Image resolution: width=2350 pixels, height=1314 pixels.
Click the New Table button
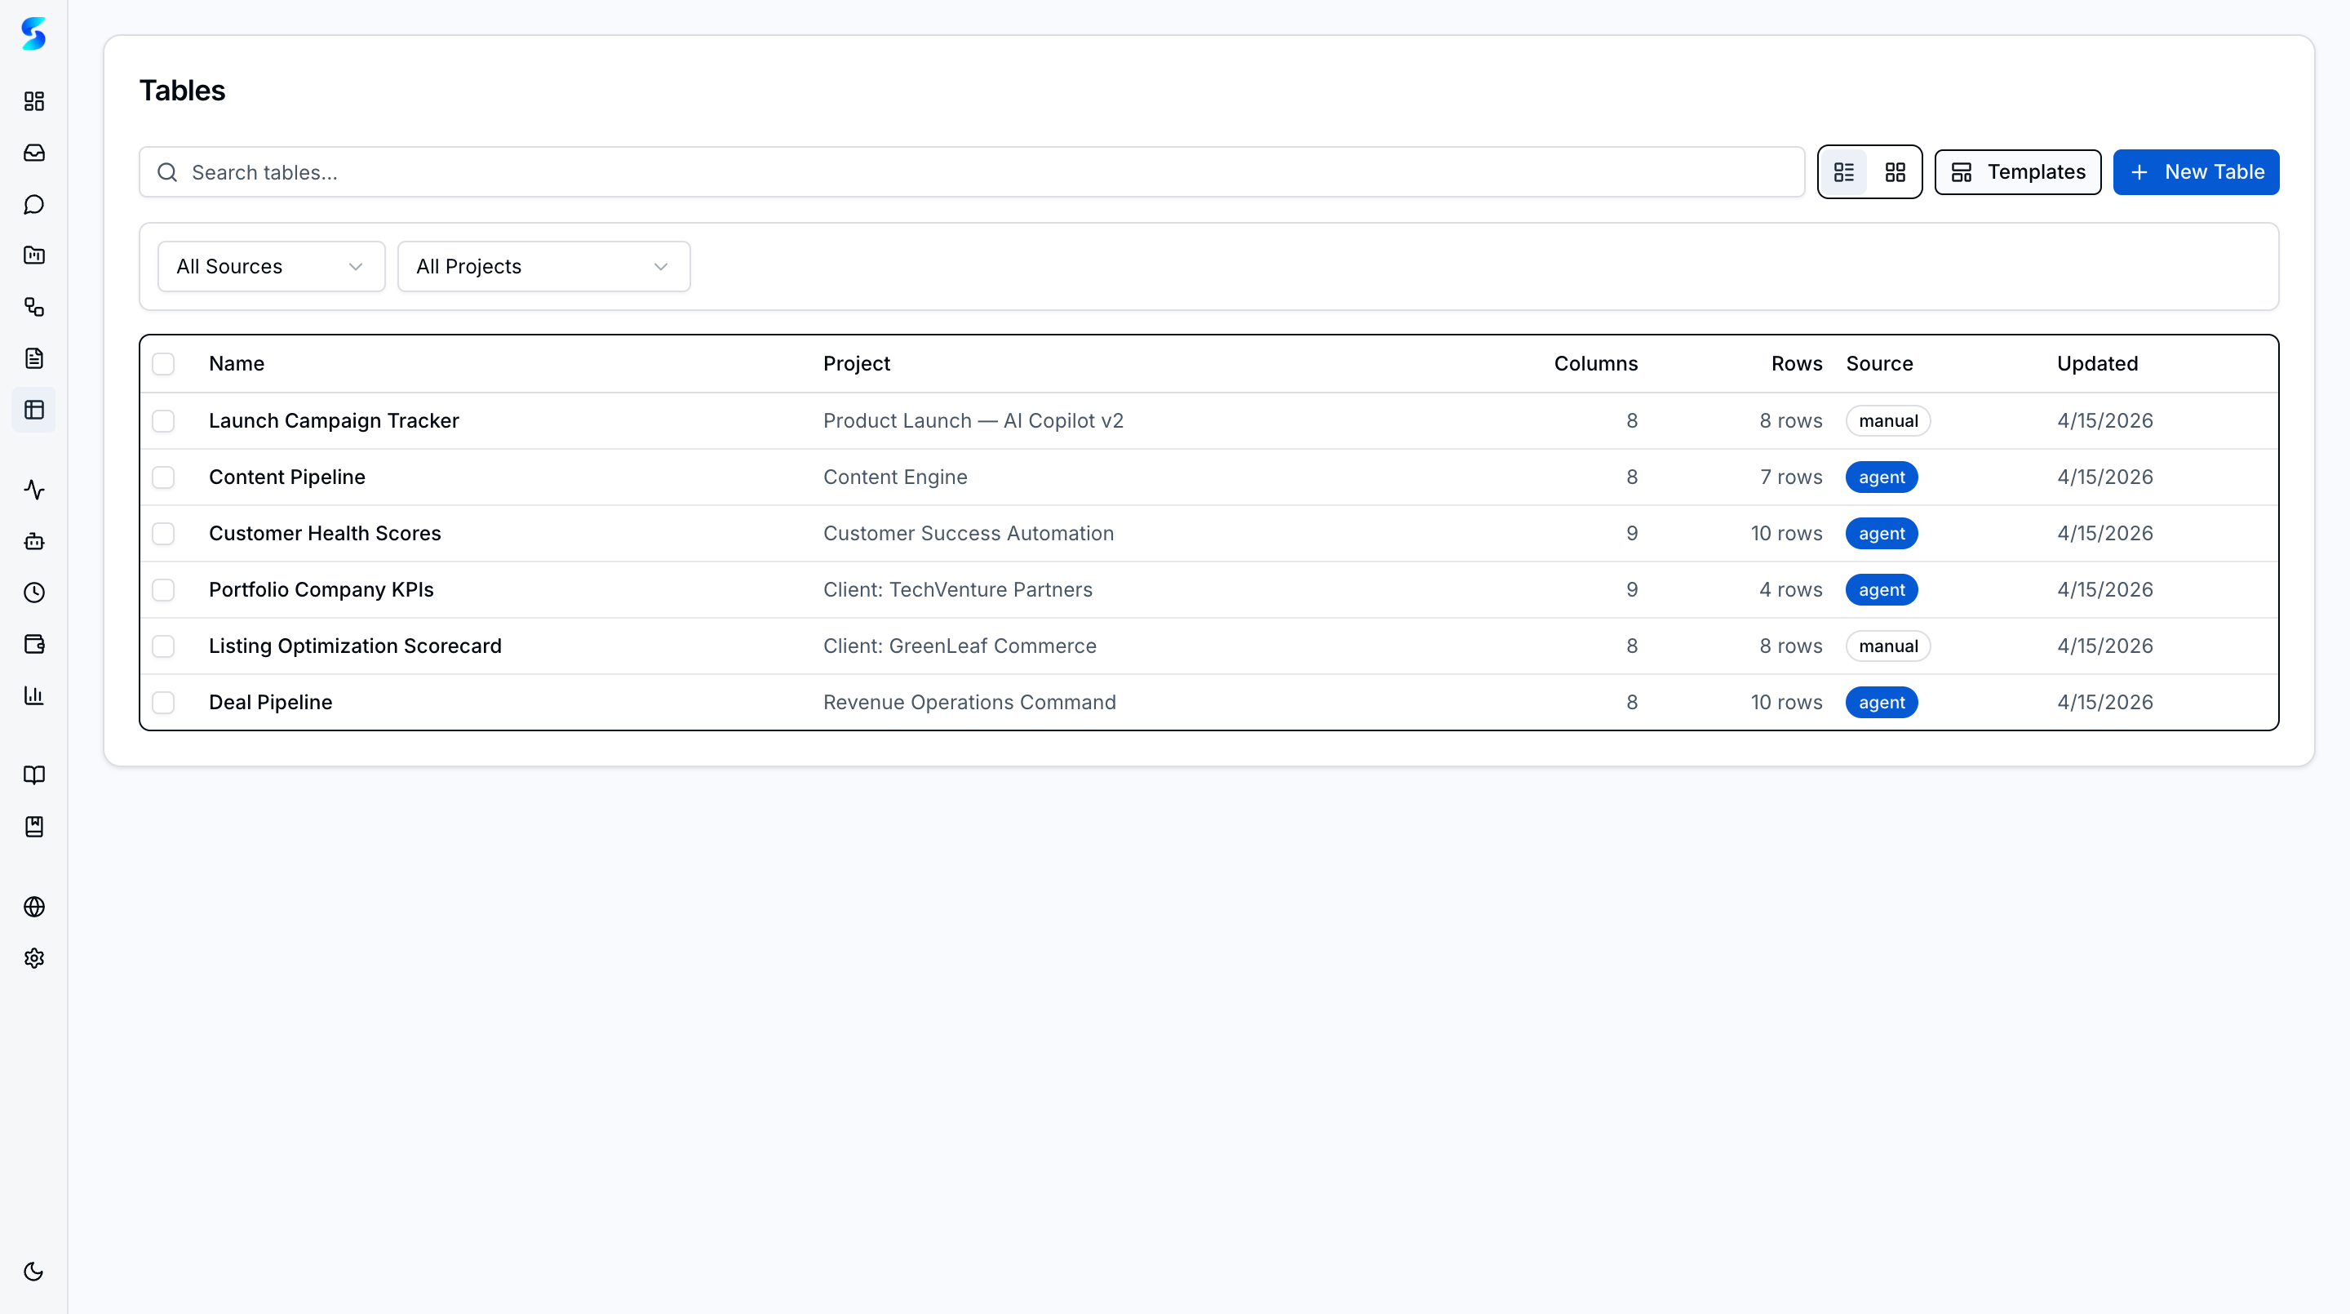pos(2195,172)
